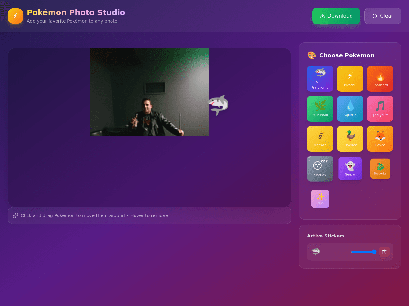Add the Charizard sticker

380,79
